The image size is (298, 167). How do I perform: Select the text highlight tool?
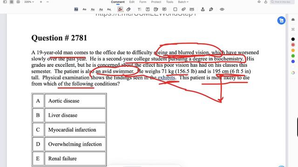point(76,9)
